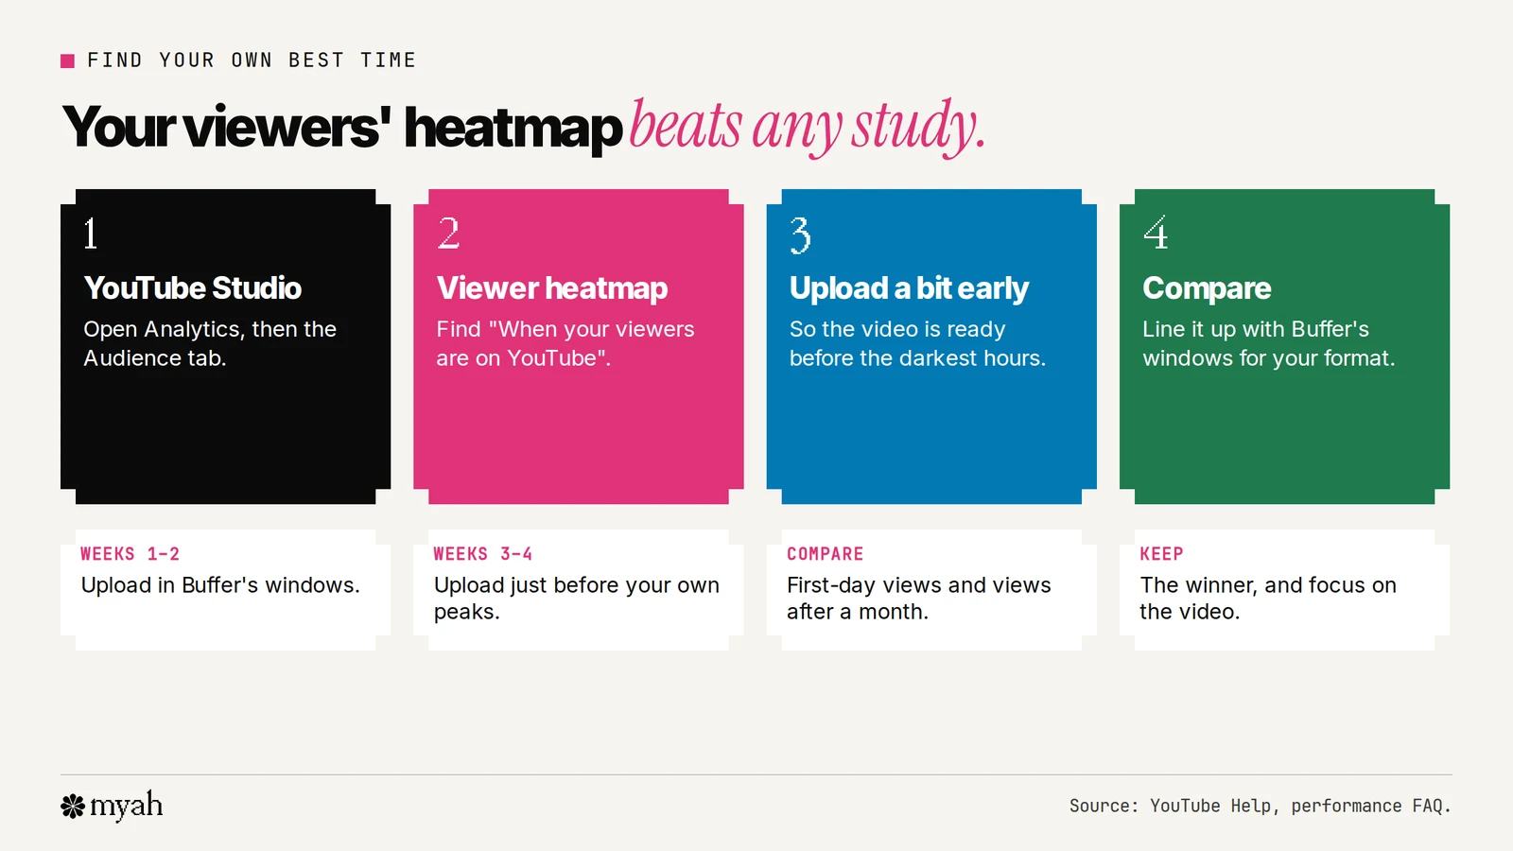Click 'Open Analytics, then the Audience tab.' text
Image resolution: width=1513 pixels, height=851 pixels.
210,343
